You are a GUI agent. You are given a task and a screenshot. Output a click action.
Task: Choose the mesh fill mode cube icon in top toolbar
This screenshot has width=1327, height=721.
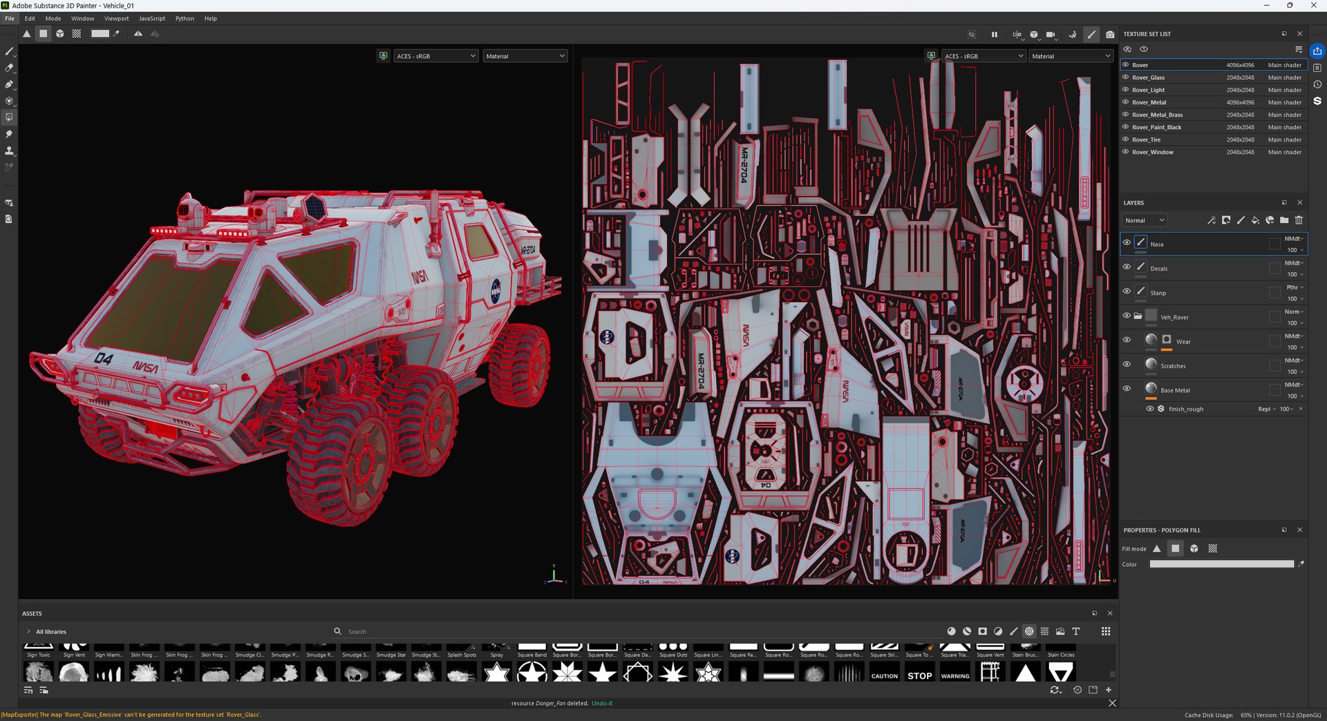tap(60, 34)
